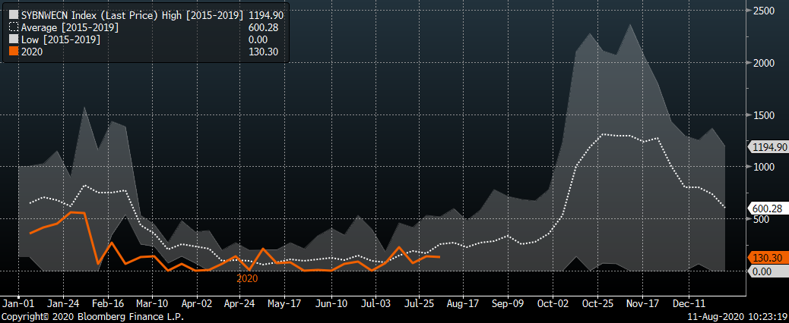Image resolution: width=789 pixels, height=323 pixels.
Task: Click the orange 2020 legend swatch
Action: [x=13, y=52]
